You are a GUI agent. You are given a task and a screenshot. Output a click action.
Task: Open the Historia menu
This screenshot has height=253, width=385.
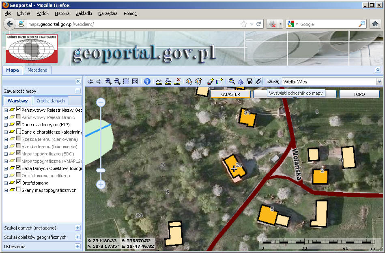pyautogui.click(x=62, y=13)
